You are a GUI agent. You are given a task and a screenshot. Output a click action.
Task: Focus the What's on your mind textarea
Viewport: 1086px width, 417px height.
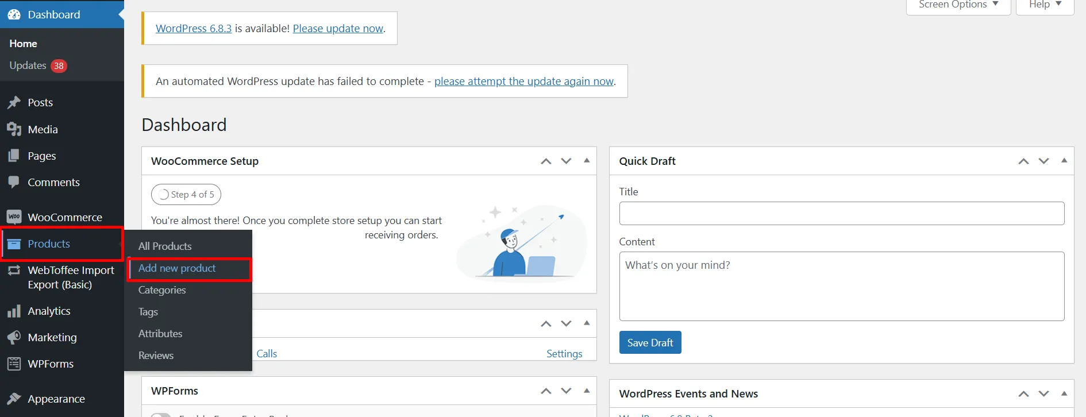pyautogui.click(x=842, y=286)
